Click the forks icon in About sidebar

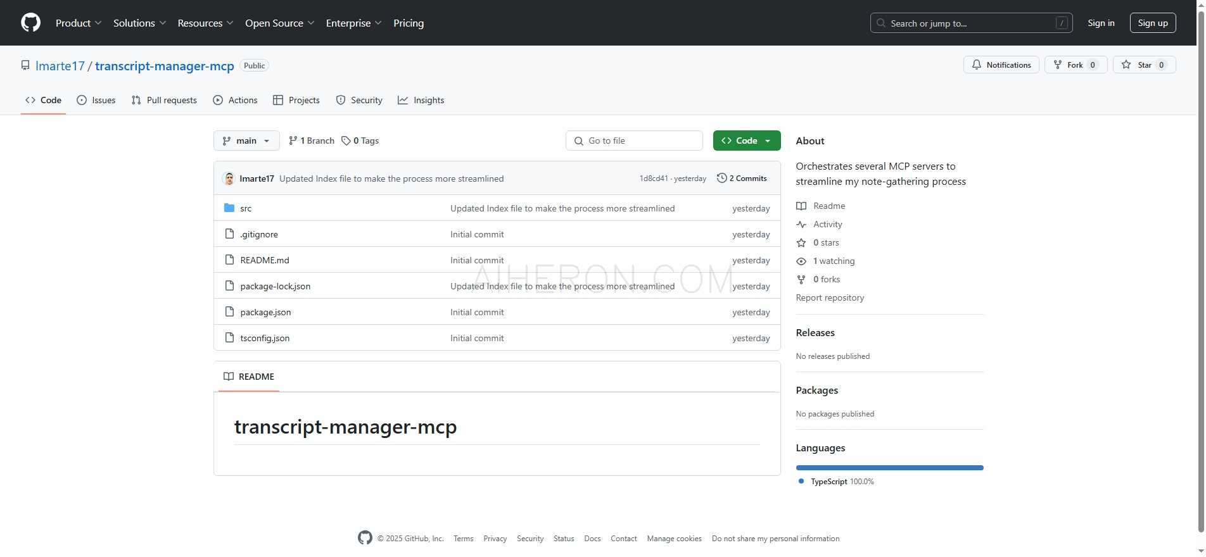pyautogui.click(x=801, y=279)
